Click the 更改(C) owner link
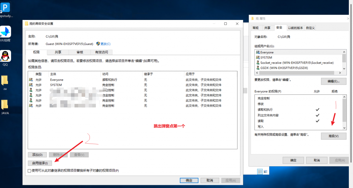 click(x=105, y=44)
